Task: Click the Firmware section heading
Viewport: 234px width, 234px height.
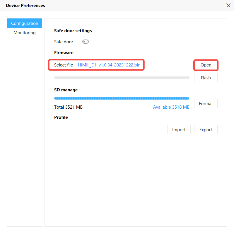Action: pos(64,53)
